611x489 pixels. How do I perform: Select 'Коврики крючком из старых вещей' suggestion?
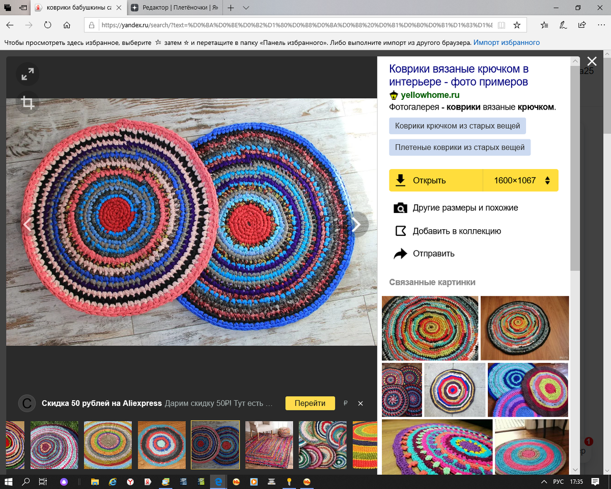[x=458, y=126]
